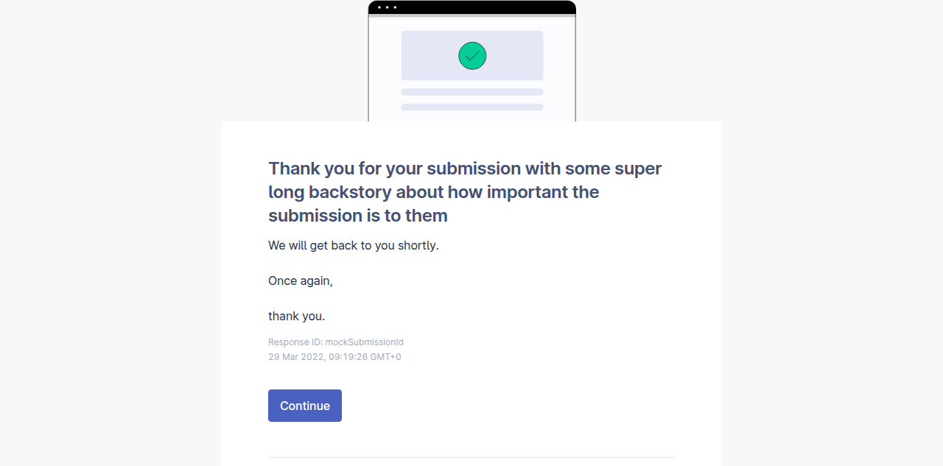This screenshot has width=943, height=466.
Task: Click the 'Once again,' paragraph text
Action: pos(301,280)
